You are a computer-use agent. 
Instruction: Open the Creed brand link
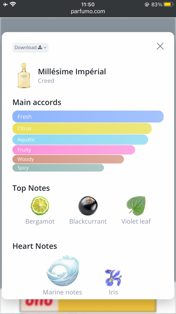pyautogui.click(x=46, y=81)
